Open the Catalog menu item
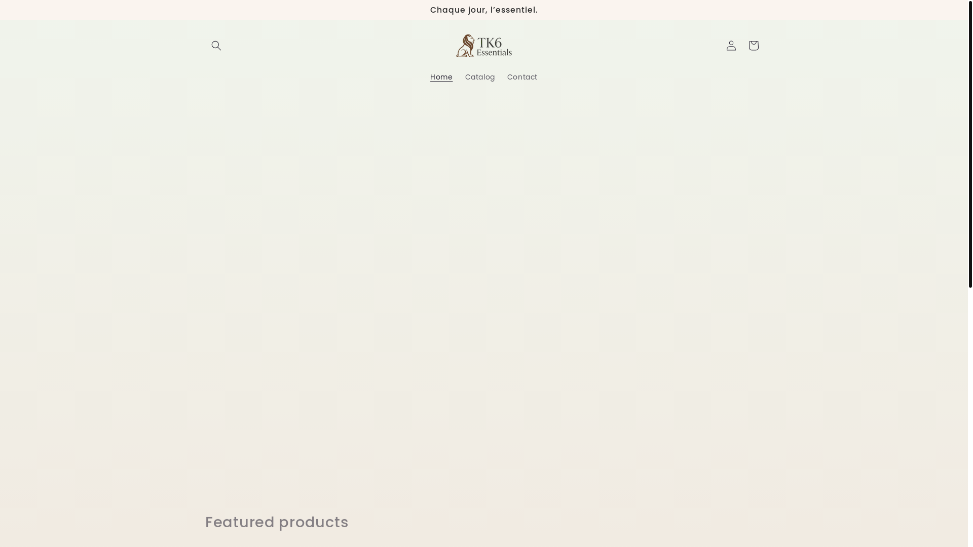Image resolution: width=973 pixels, height=547 pixels. point(480,77)
